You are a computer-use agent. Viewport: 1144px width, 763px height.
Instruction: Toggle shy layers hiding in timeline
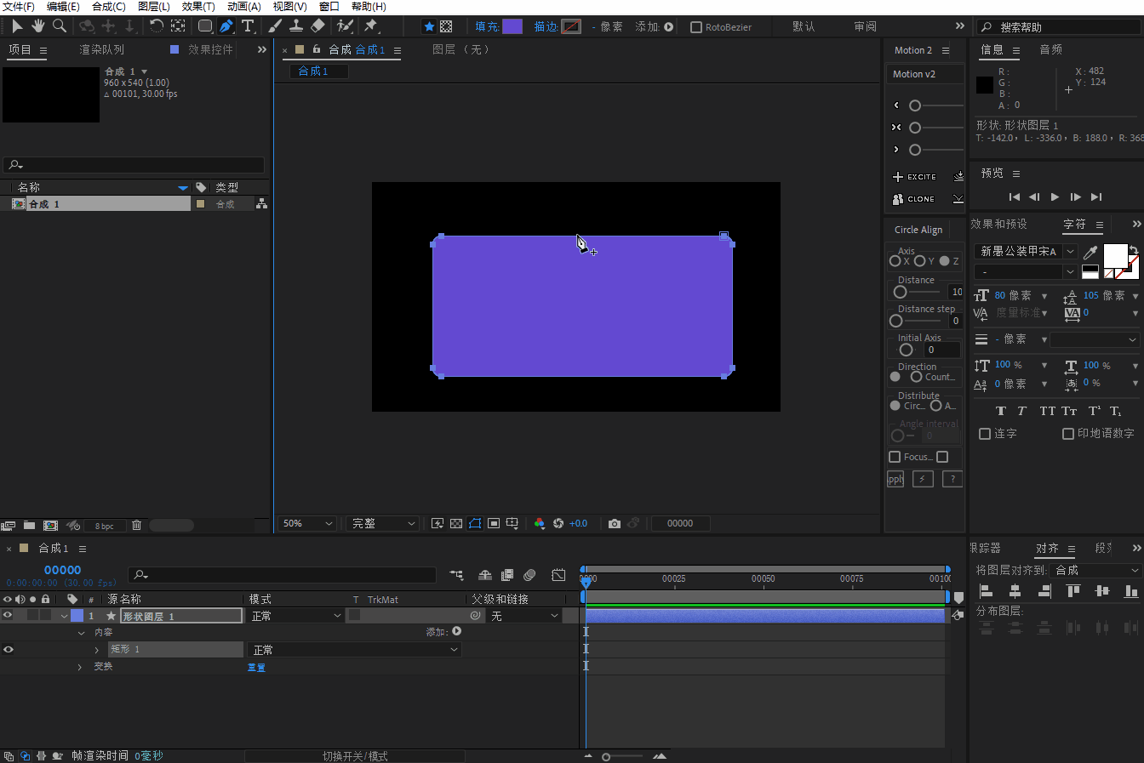tap(485, 576)
